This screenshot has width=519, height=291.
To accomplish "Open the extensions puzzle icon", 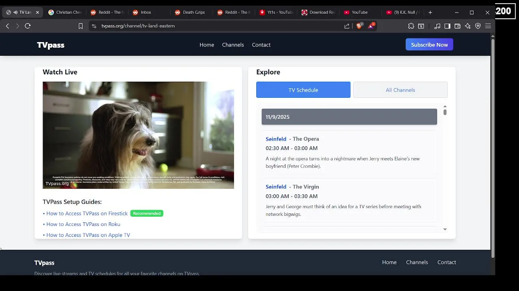I will click(411, 26).
